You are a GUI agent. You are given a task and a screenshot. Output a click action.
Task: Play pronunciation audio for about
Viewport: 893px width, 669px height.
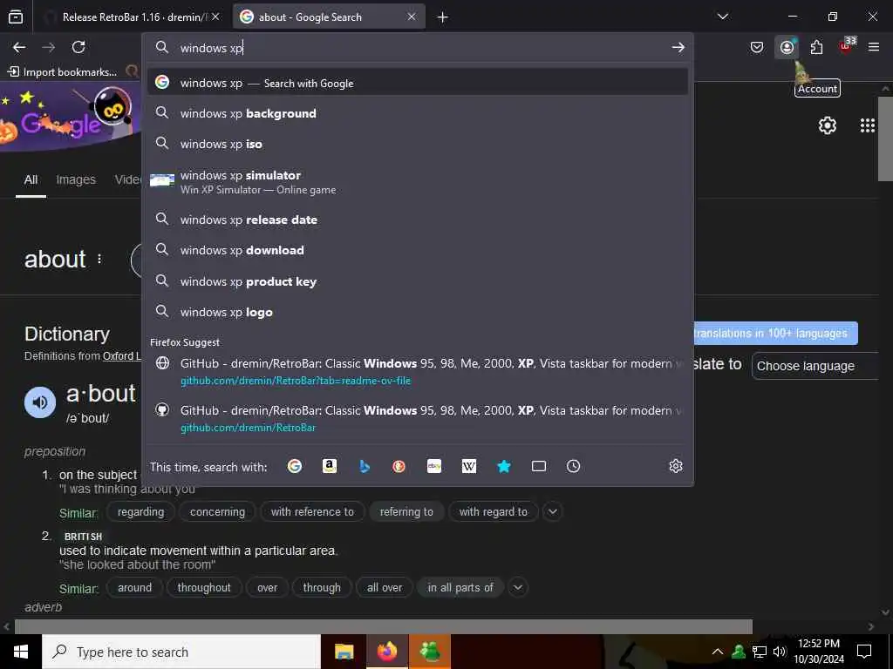pos(40,402)
